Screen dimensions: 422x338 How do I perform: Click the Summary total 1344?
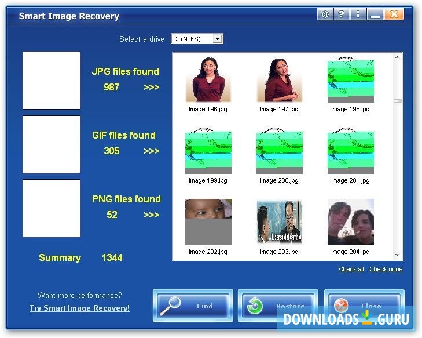pyautogui.click(x=112, y=257)
